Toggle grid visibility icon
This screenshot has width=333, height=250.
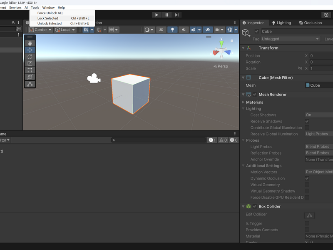[x=86, y=30]
